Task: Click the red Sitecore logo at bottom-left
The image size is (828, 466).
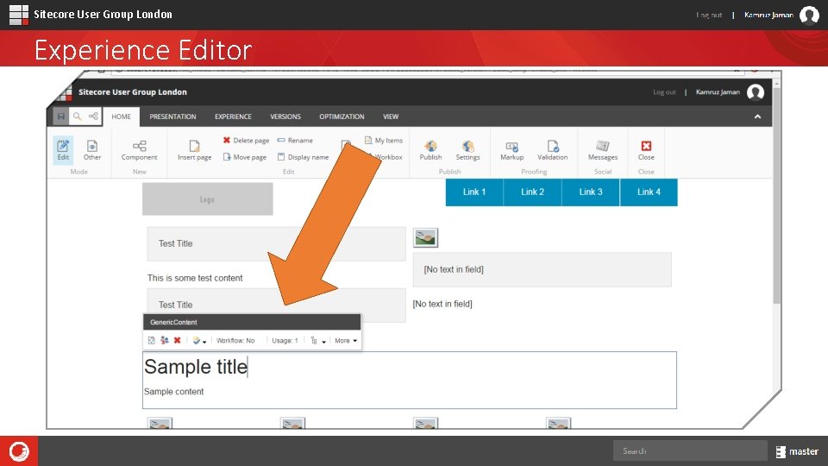Action: (x=19, y=451)
